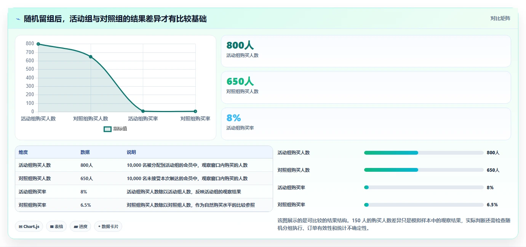This screenshot has width=526, height=247.
Task: Click the 对照组购买人数 progress bar
Action: tap(424, 170)
